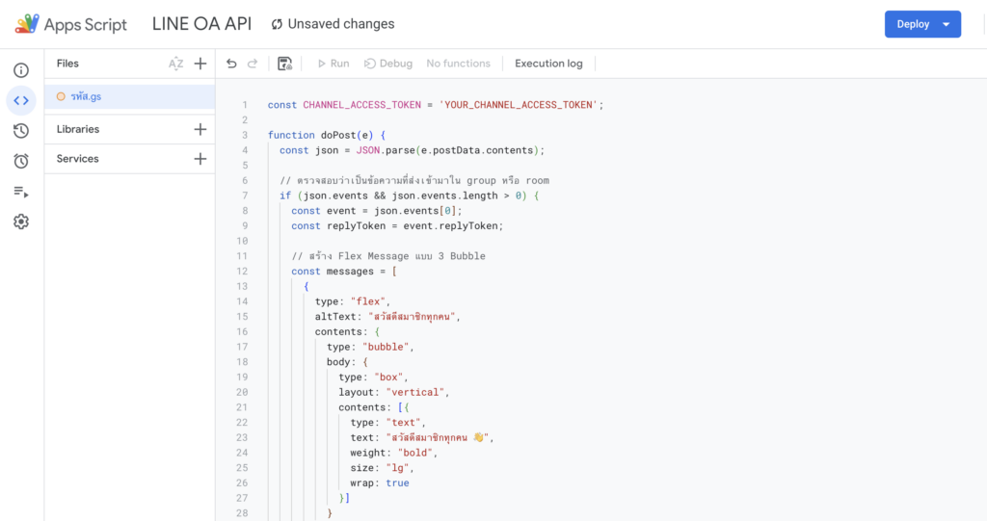Save project with the disk icon
This screenshot has height=521, width=987.
pyautogui.click(x=284, y=64)
